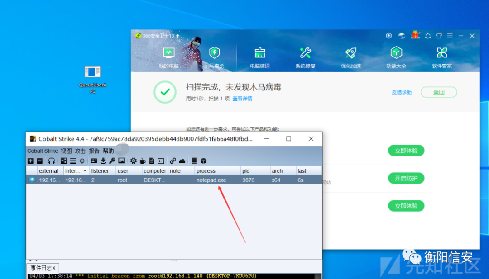Open 系统修复 system repair in 360

tap(305, 58)
